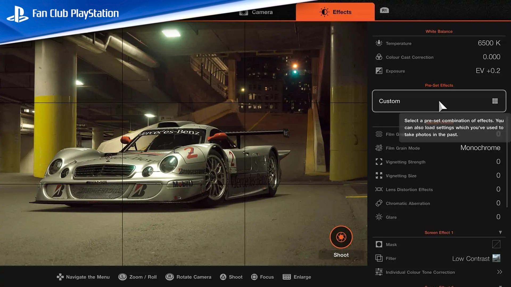Click the square Focus button icon
The image size is (511, 287).
(x=254, y=277)
